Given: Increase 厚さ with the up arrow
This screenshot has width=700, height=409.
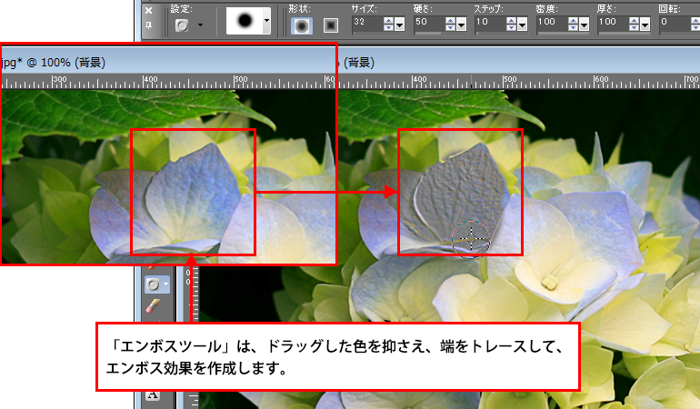Looking at the screenshot, I should point(634,20).
